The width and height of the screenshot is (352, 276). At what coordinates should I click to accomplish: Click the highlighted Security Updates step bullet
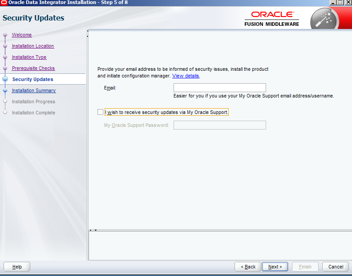point(5,79)
